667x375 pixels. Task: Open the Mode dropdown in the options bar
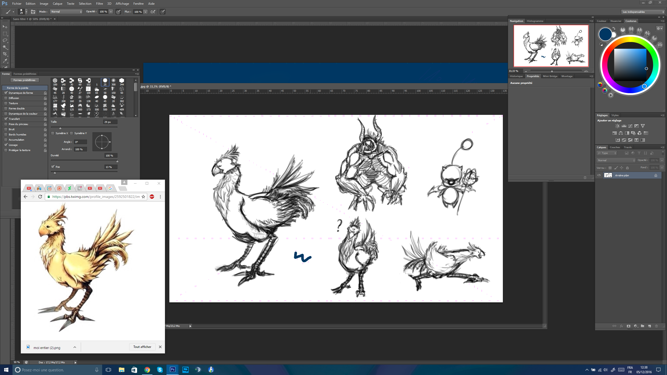point(66,12)
